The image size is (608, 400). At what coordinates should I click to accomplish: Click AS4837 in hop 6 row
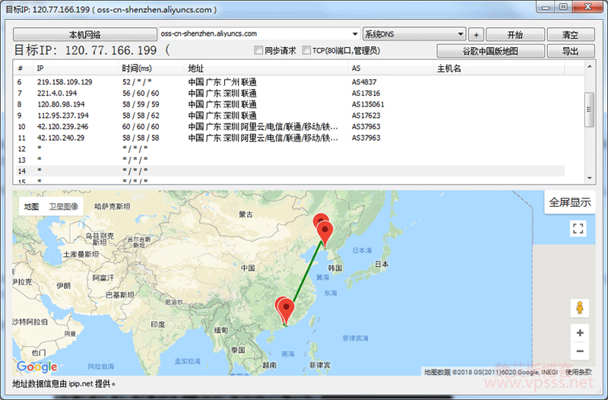364,82
